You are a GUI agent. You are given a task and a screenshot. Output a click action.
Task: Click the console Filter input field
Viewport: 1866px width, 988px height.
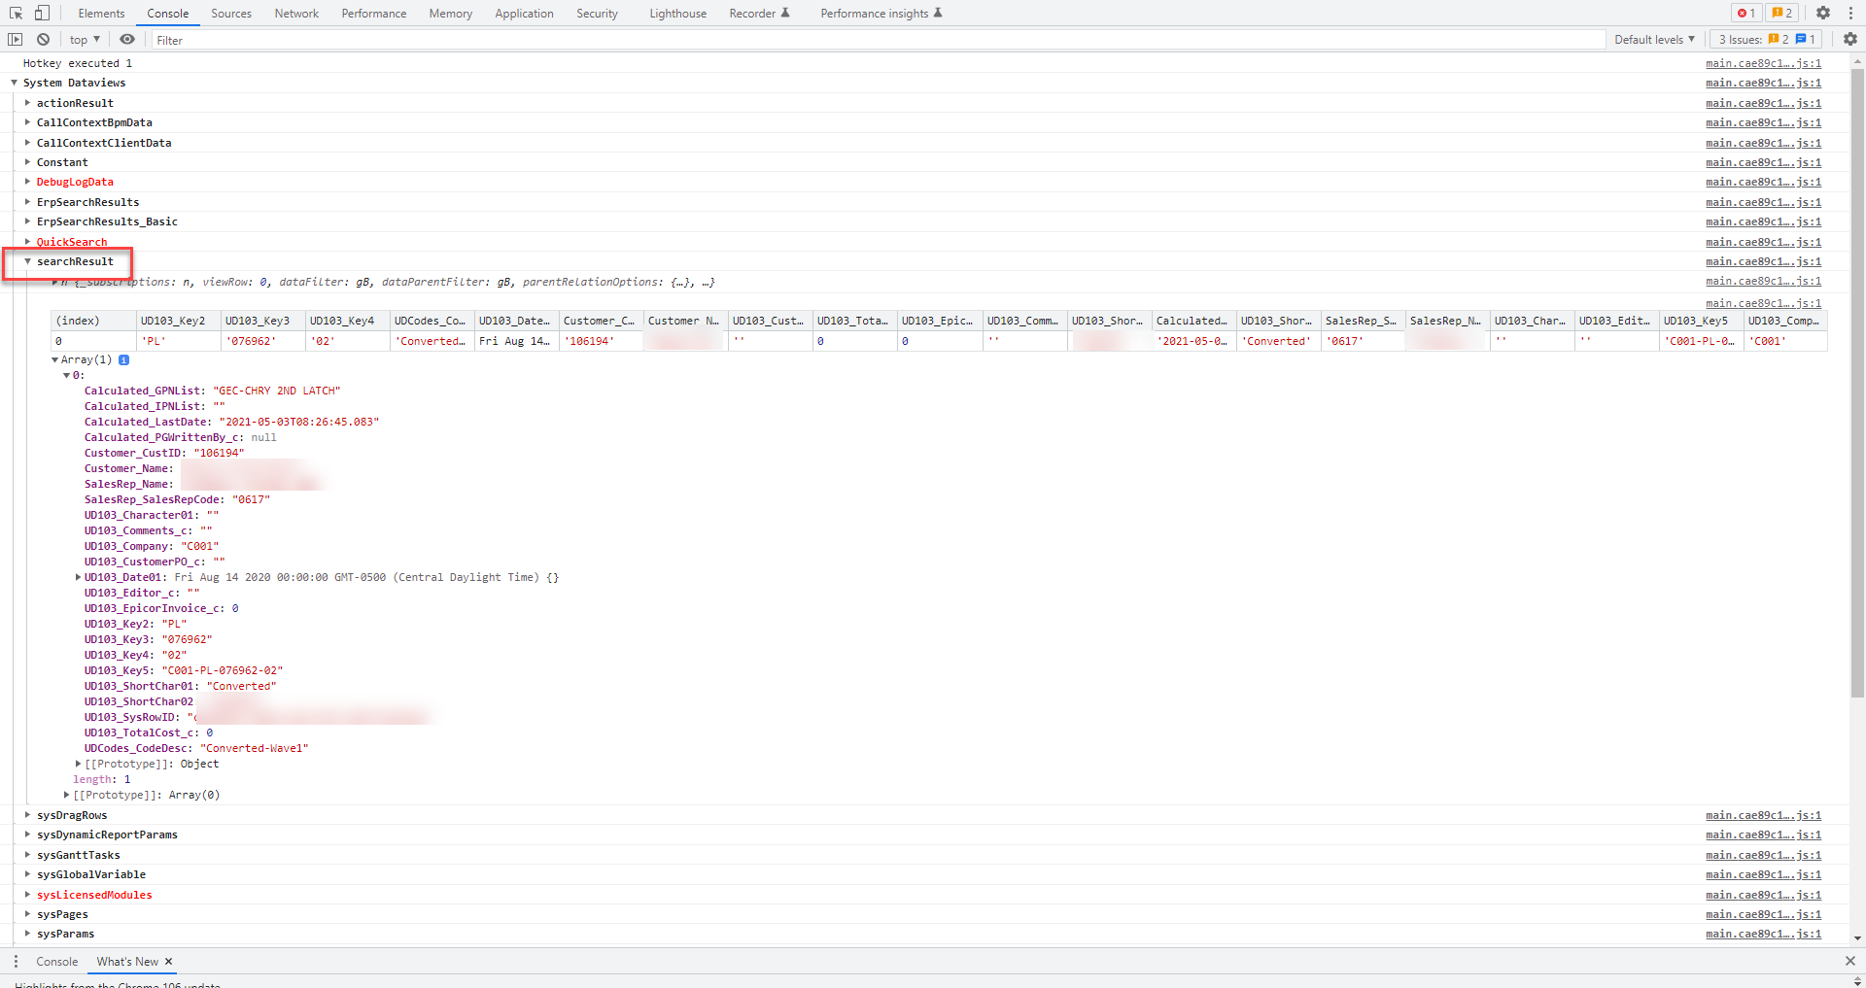pos(878,40)
